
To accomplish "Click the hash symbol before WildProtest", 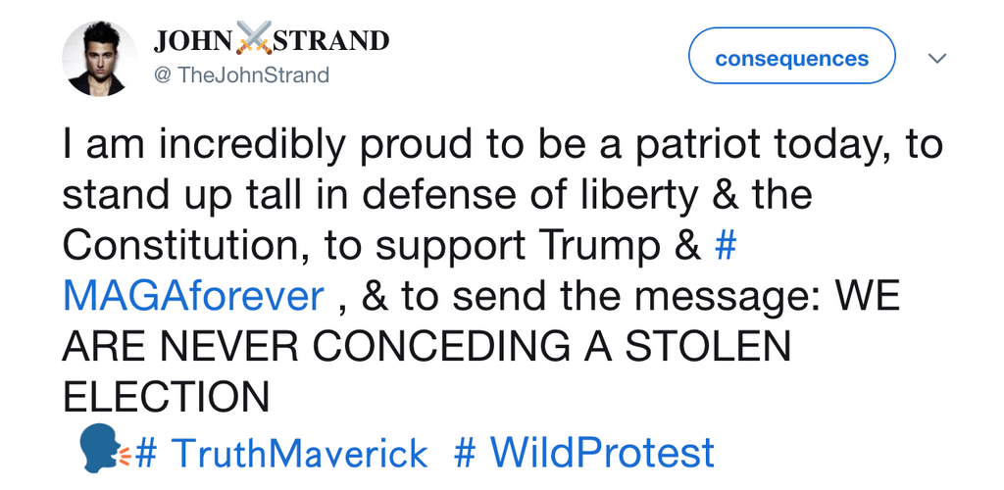I will point(467,453).
